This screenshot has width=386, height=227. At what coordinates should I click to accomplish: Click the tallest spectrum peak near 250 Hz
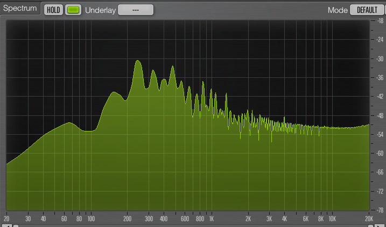click(x=138, y=61)
